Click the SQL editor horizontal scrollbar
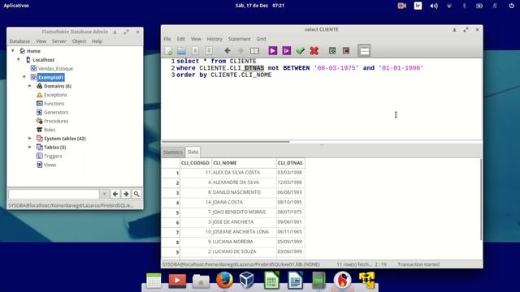Image resolution: width=520 pixels, height=292 pixels. tap(225, 142)
